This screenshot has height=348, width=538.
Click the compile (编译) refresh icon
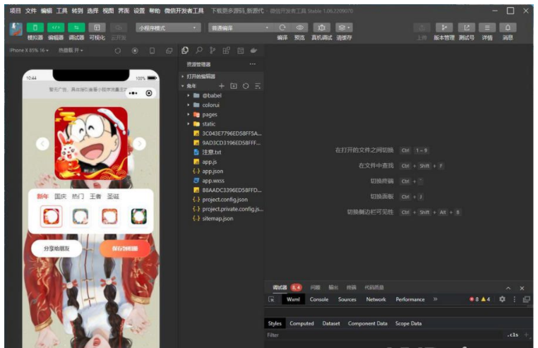point(282,28)
